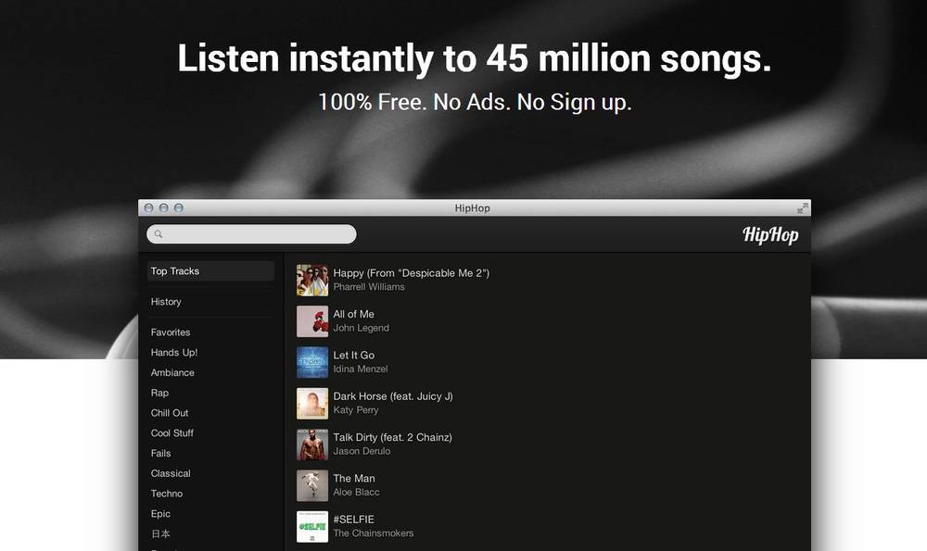927x551 pixels.
Task: Focus the HipHop search field
Action: pyautogui.click(x=252, y=234)
